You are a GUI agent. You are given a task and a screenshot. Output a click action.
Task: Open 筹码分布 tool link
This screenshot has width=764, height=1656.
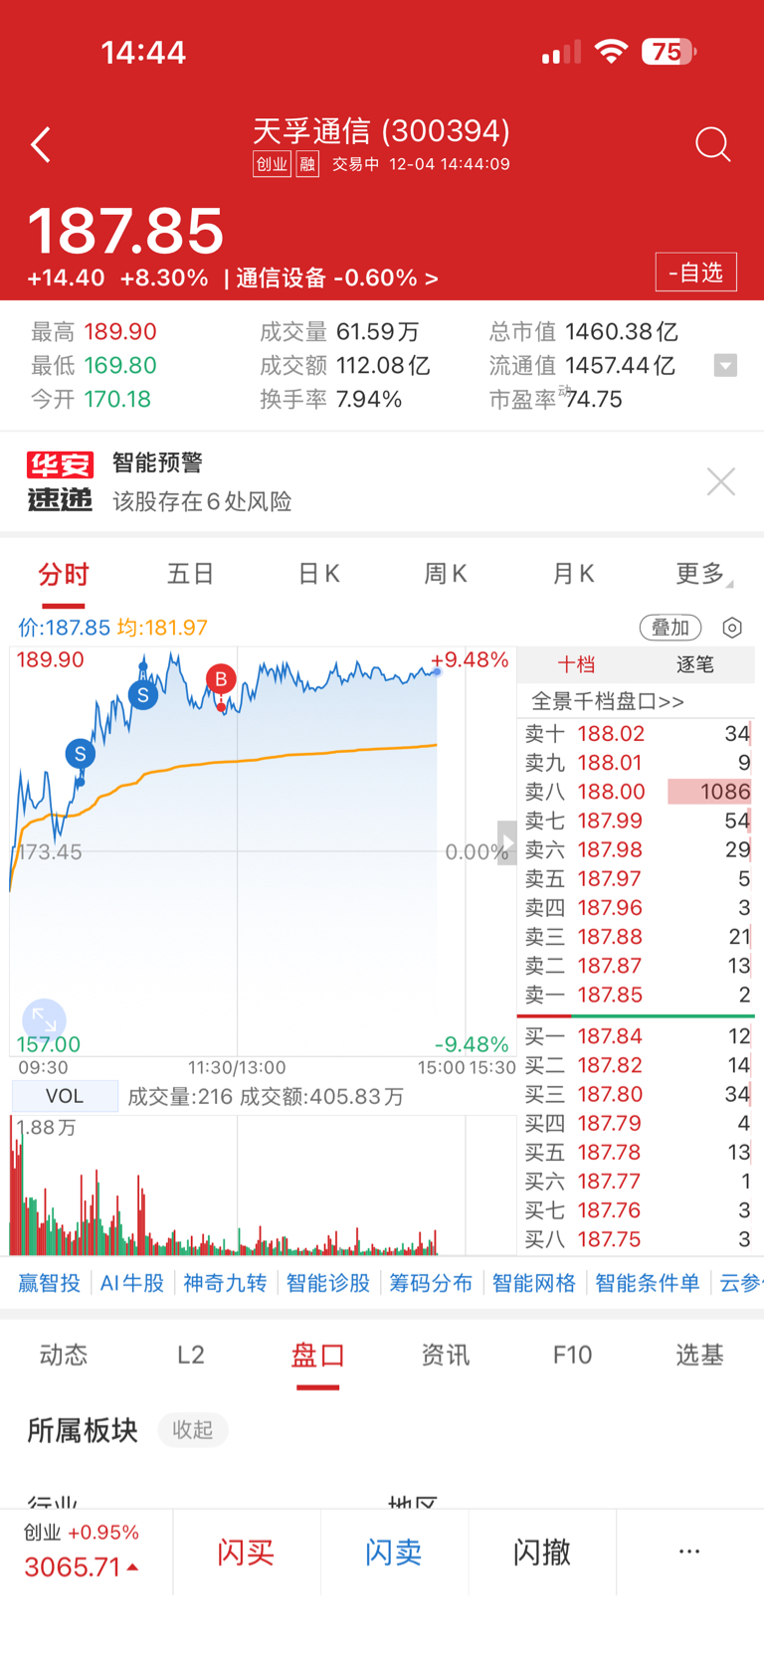431,1283
